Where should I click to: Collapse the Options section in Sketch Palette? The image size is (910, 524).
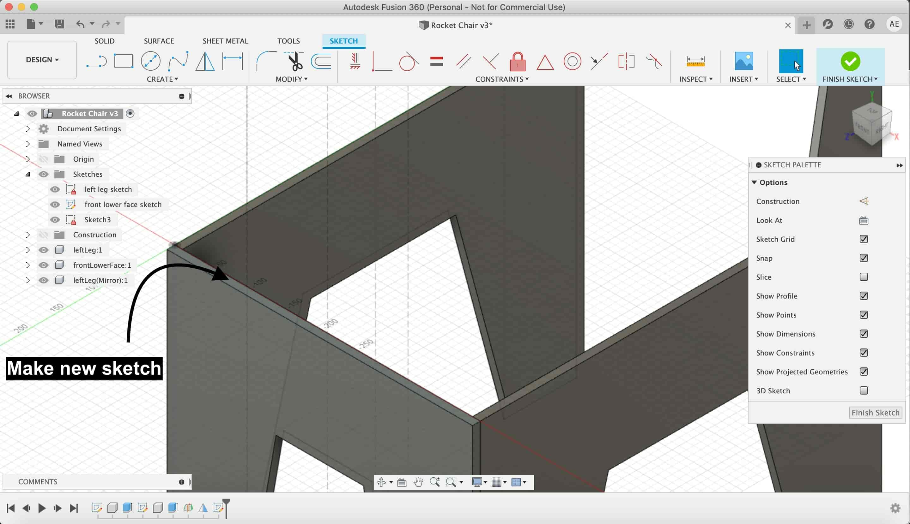(754, 182)
